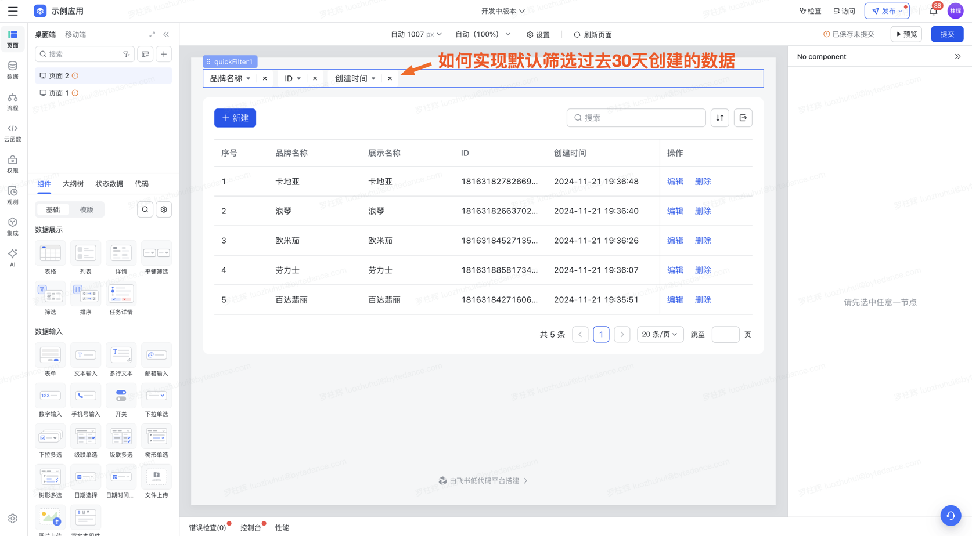
Task: Click the new page group icon
Action: (145, 54)
